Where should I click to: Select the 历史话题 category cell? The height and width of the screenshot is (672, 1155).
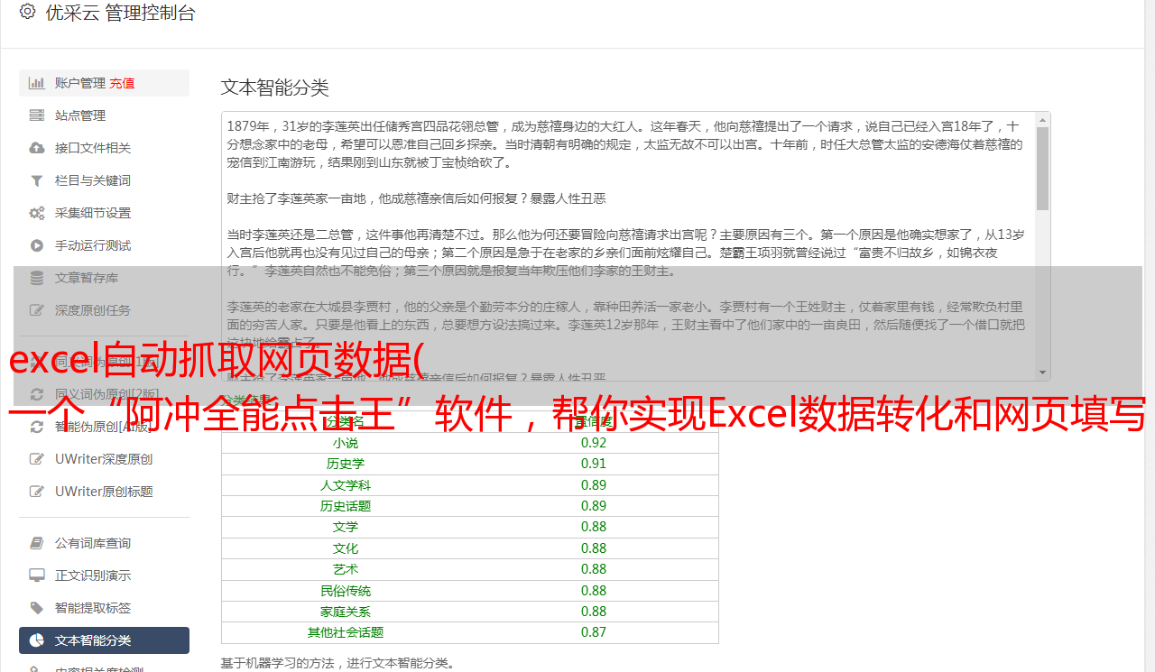346,506
